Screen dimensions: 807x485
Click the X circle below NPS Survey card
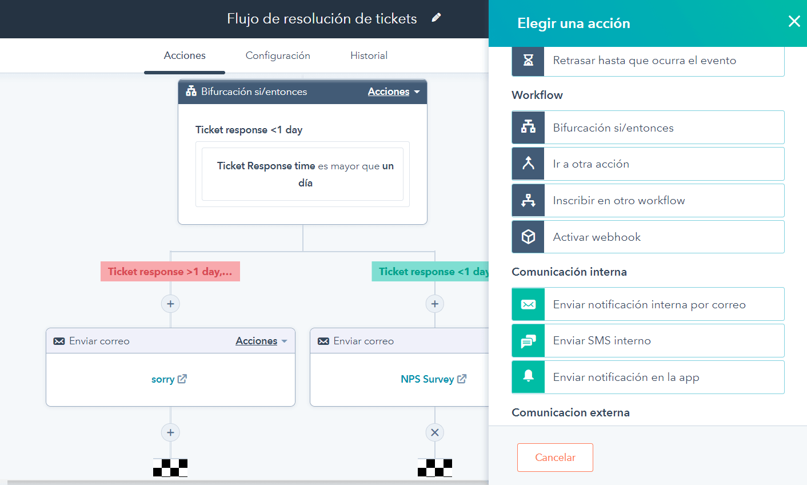click(x=435, y=432)
